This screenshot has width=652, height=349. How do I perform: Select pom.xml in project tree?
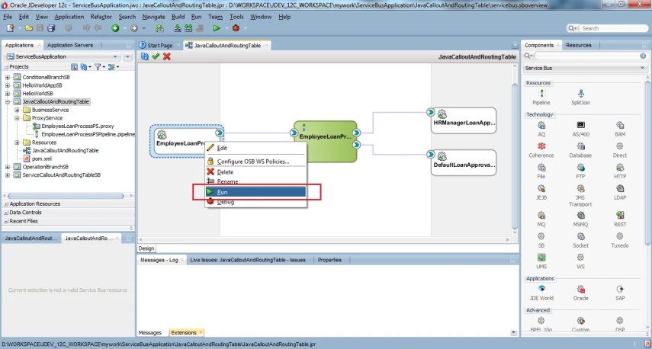click(x=42, y=158)
